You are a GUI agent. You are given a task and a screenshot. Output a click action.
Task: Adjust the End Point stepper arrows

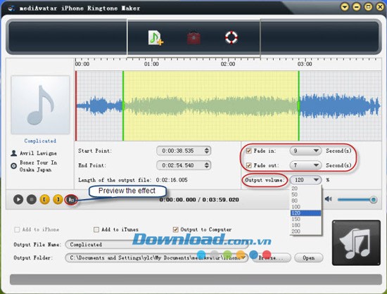click(207, 165)
